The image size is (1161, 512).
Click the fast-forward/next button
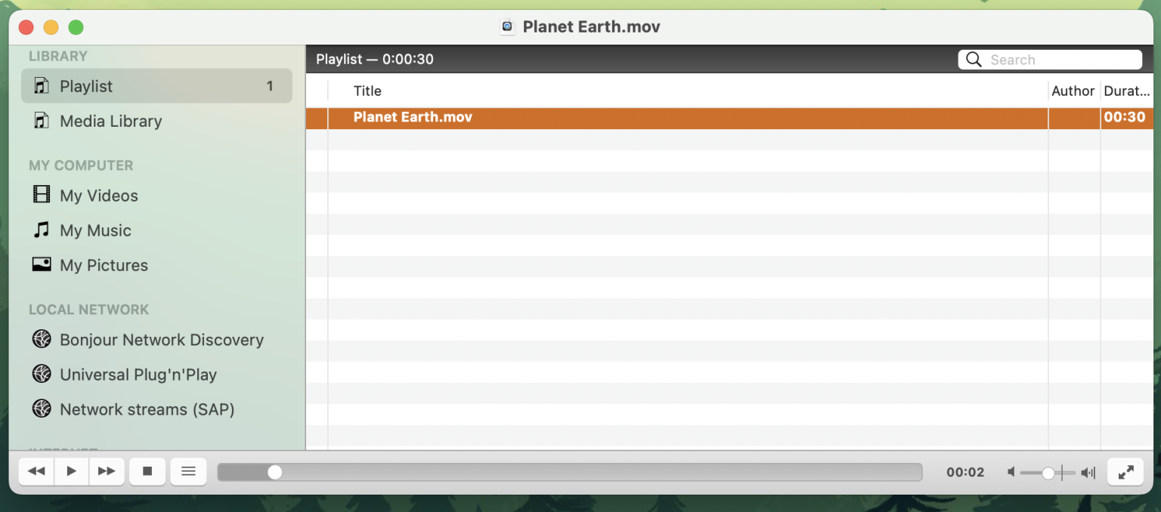tap(107, 471)
